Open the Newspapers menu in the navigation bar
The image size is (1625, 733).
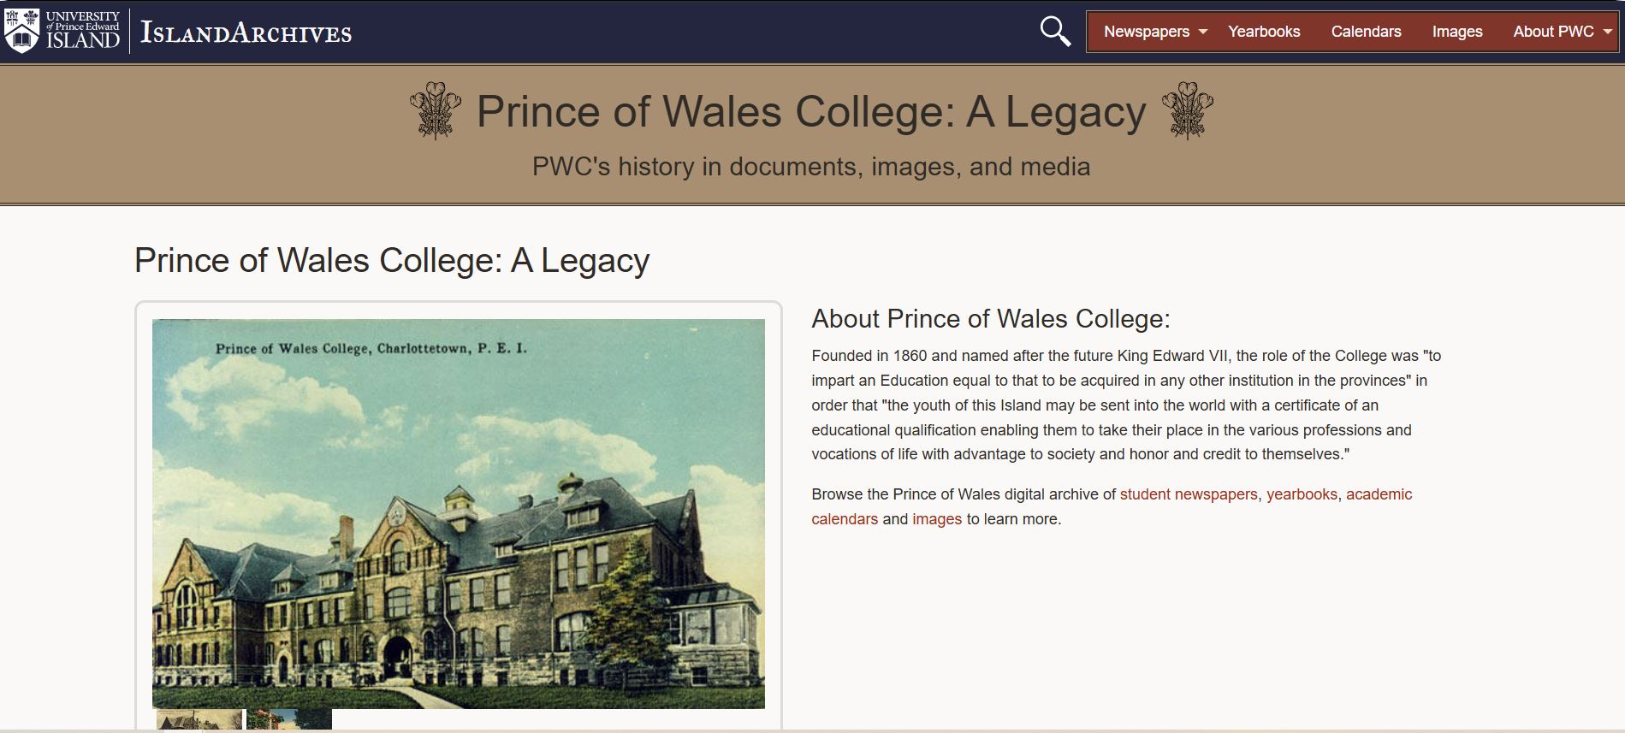coord(1146,32)
